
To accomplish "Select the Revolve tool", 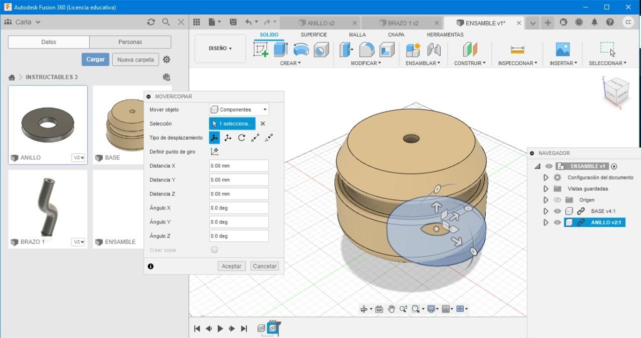I will pyautogui.click(x=301, y=49).
